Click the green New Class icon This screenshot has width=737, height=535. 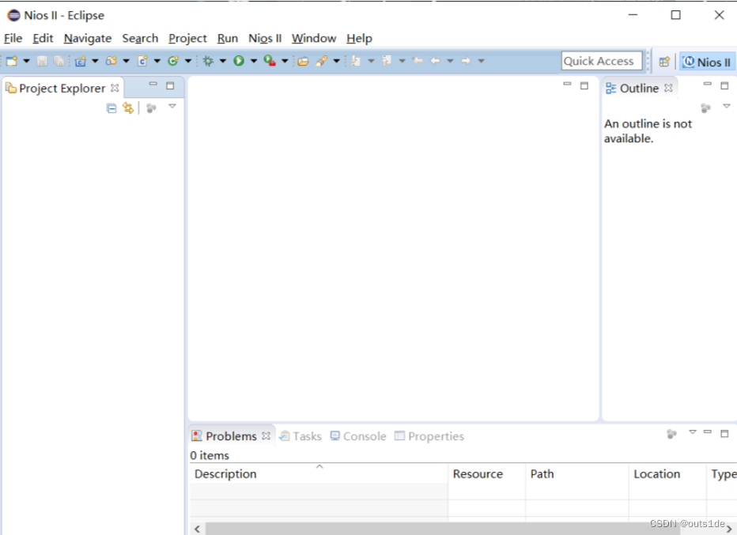tap(173, 61)
